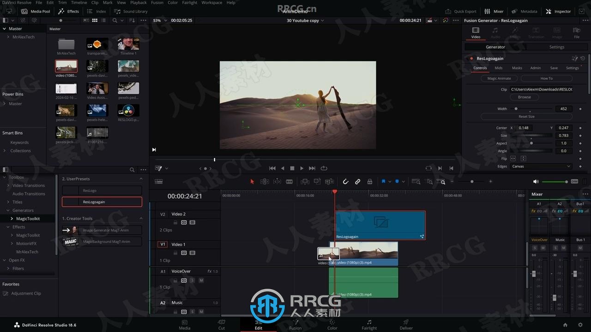This screenshot has width=591, height=332.
Task: Switch to the Fusion page
Action: coord(295,325)
